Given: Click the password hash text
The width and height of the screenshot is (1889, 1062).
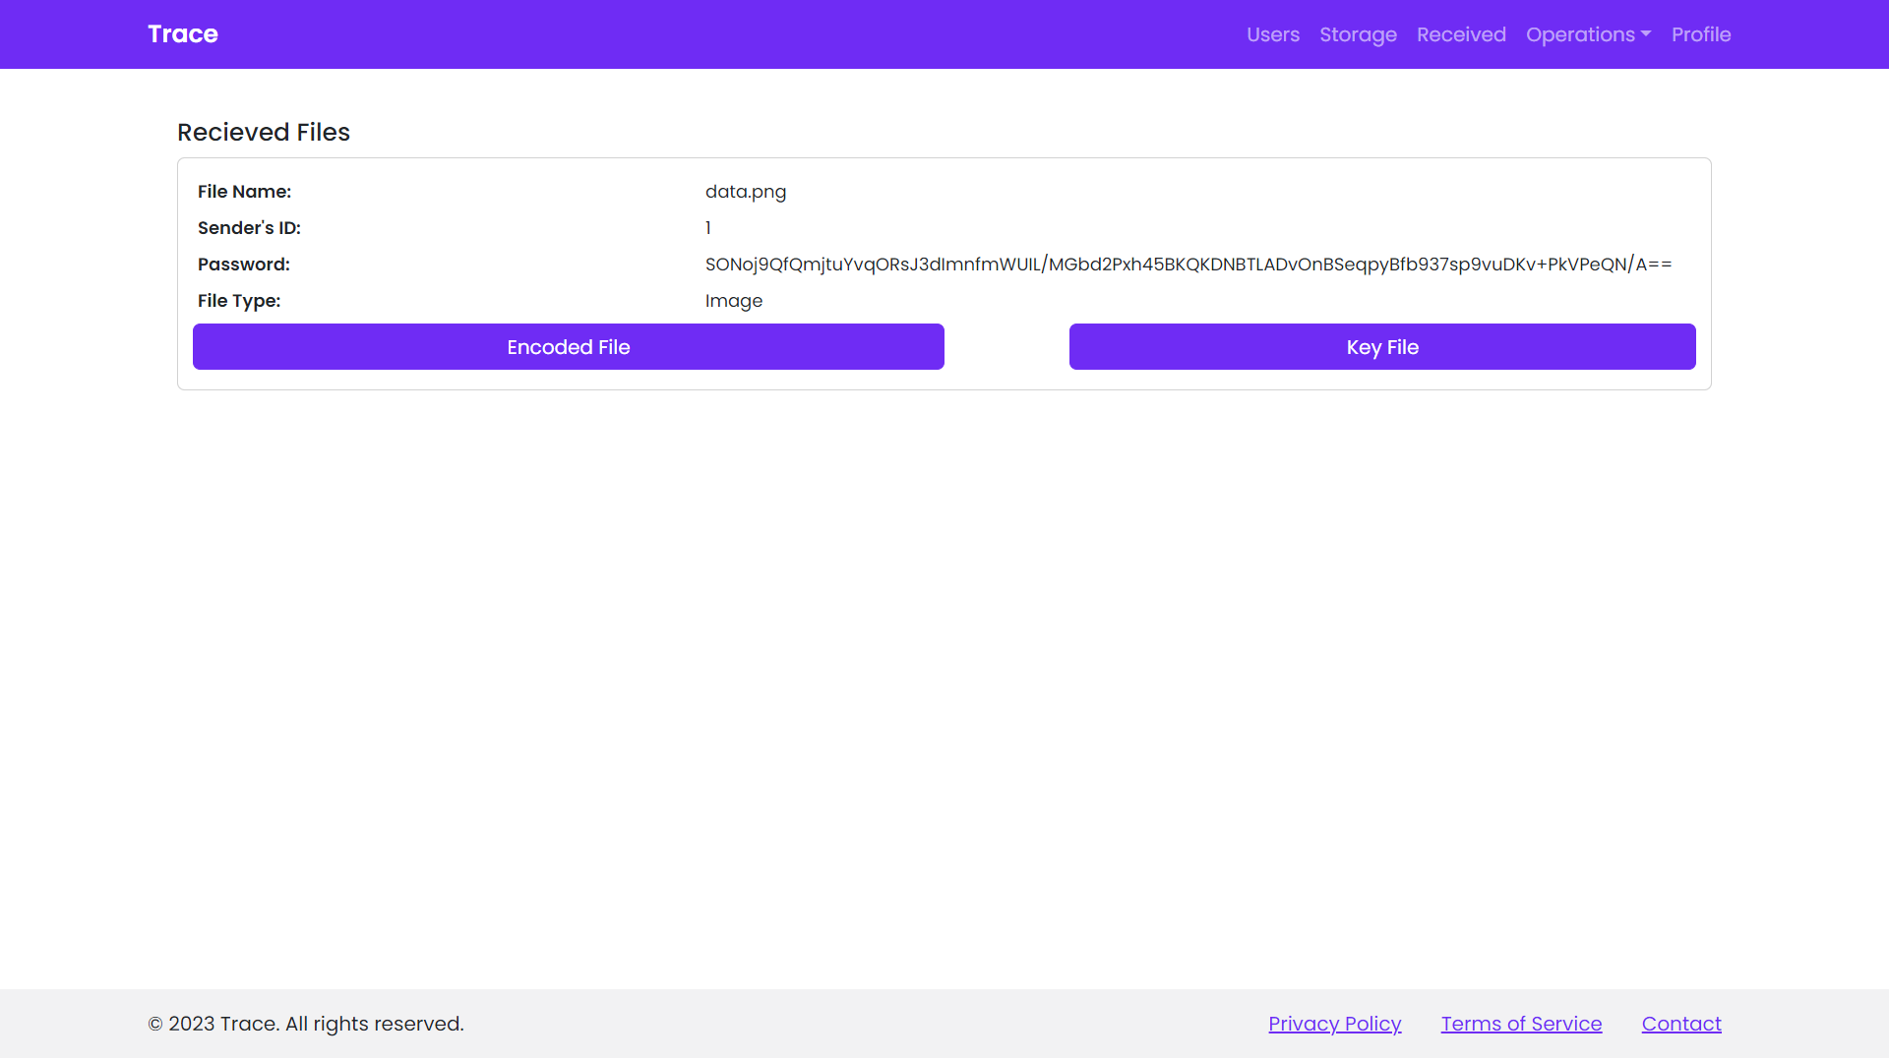Looking at the screenshot, I should coord(1188,265).
